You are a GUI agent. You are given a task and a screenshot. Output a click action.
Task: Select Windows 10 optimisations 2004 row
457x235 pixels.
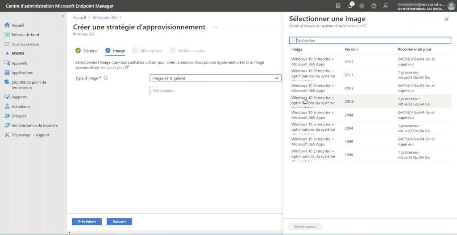point(370,128)
